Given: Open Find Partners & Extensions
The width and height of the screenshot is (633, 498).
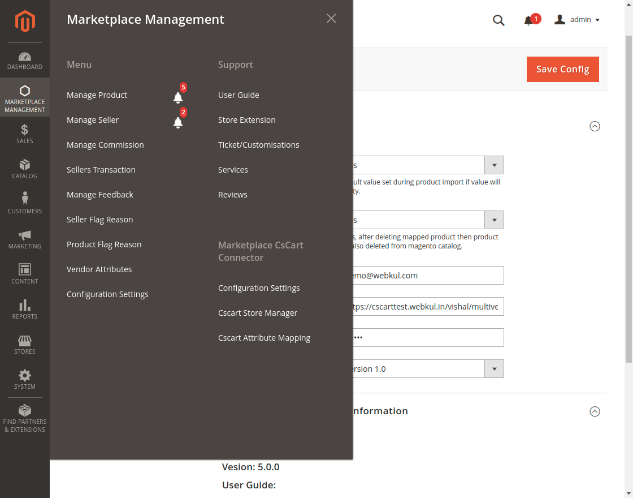Looking at the screenshot, I should click(25, 419).
